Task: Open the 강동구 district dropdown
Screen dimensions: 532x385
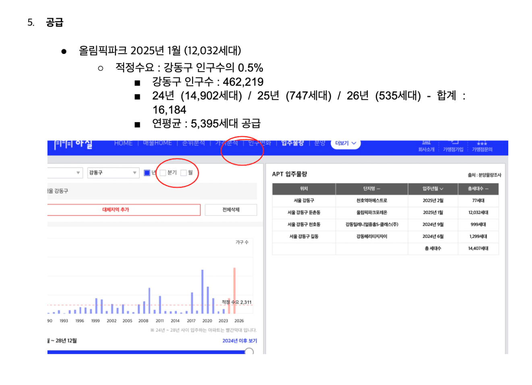Action: (x=113, y=173)
